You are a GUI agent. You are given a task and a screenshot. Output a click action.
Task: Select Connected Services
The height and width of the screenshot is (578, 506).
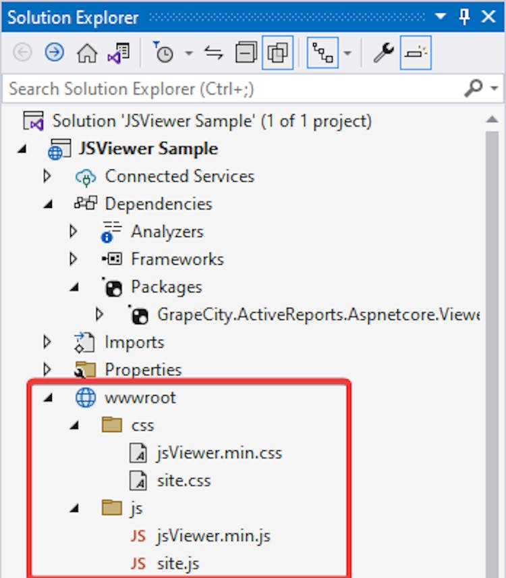click(x=179, y=176)
